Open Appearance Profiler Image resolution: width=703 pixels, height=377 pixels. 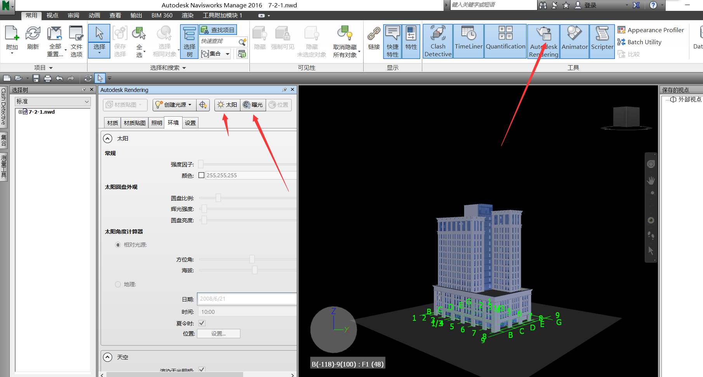pyautogui.click(x=651, y=30)
